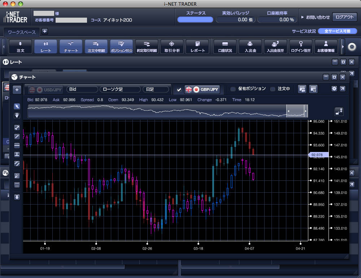
Task: Open the GBP/JPY comparison pair selector
Action: click(202, 89)
